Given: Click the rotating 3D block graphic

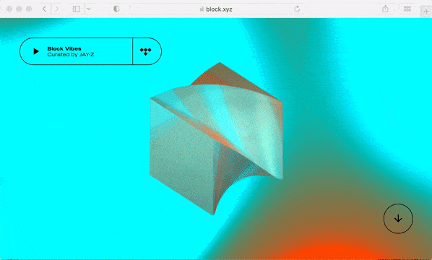Looking at the screenshot, I should (x=216, y=139).
